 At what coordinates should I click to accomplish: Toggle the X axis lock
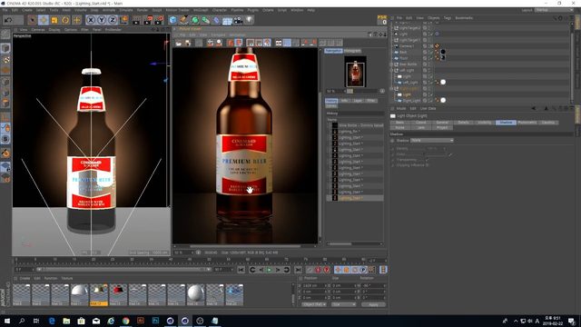pyautogui.click(x=91, y=20)
